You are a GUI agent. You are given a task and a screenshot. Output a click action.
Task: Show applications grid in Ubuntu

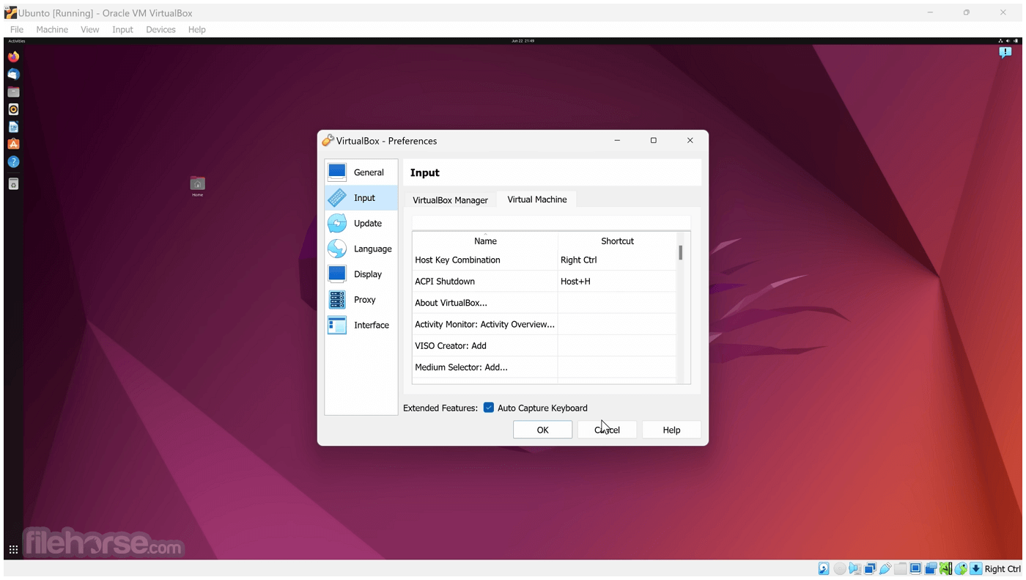click(x=13, y=549)
